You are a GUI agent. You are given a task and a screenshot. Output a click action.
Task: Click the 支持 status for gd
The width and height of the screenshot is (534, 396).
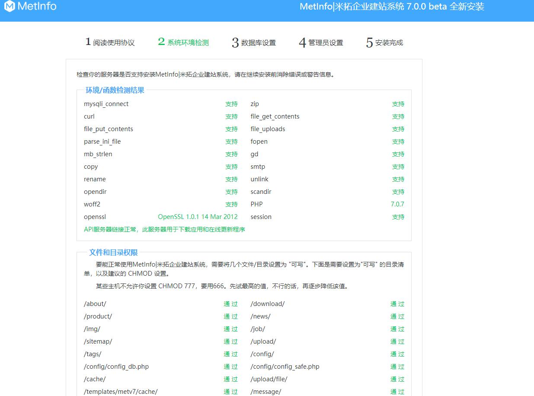pyautogui.click(x=398, y=154)
